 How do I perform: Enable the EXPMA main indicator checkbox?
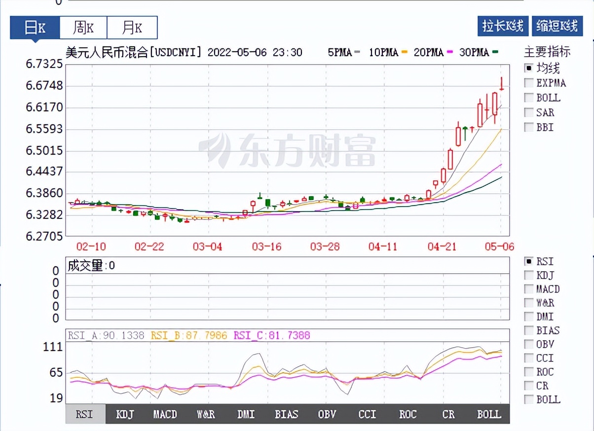[x=528, y=83]
